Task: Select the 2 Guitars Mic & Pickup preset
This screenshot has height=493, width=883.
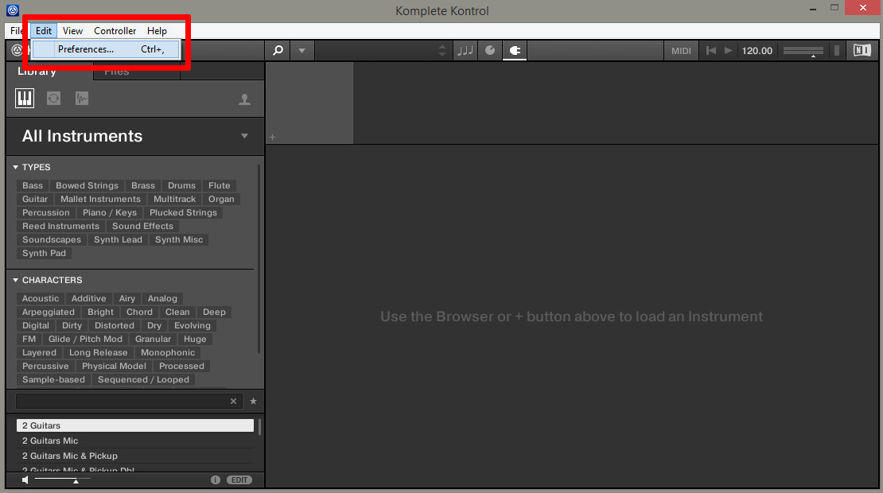Action: tap(135, 456)
